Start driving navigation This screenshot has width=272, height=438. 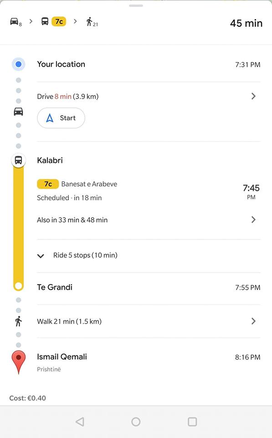tap(61, 118)
